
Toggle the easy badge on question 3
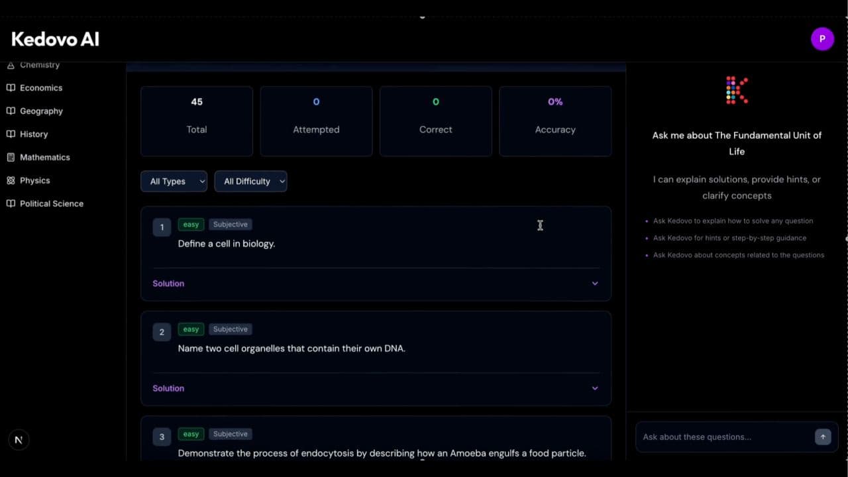pos(191,434)
